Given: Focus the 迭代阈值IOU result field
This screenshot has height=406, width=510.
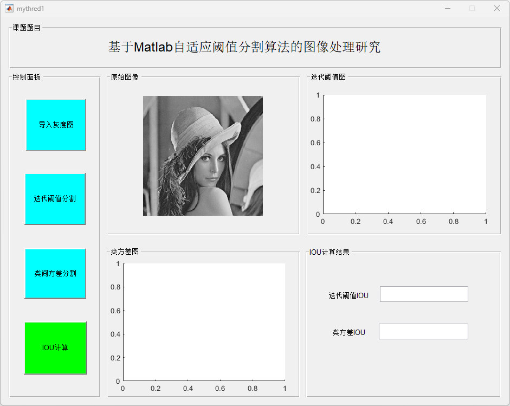Looking at the screenshot, I should (424, 294).
